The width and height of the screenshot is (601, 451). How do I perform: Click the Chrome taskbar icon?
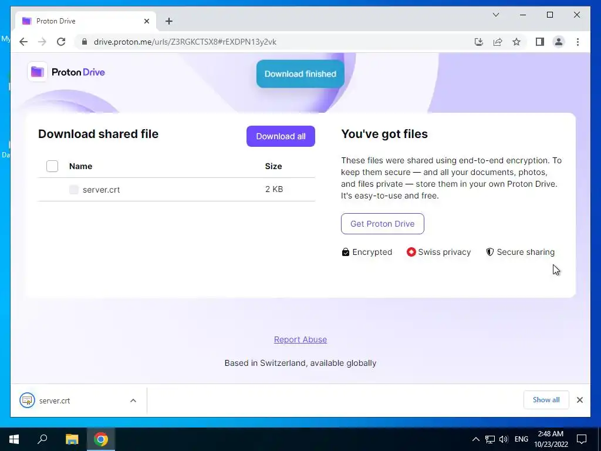(x=101, y=439)
